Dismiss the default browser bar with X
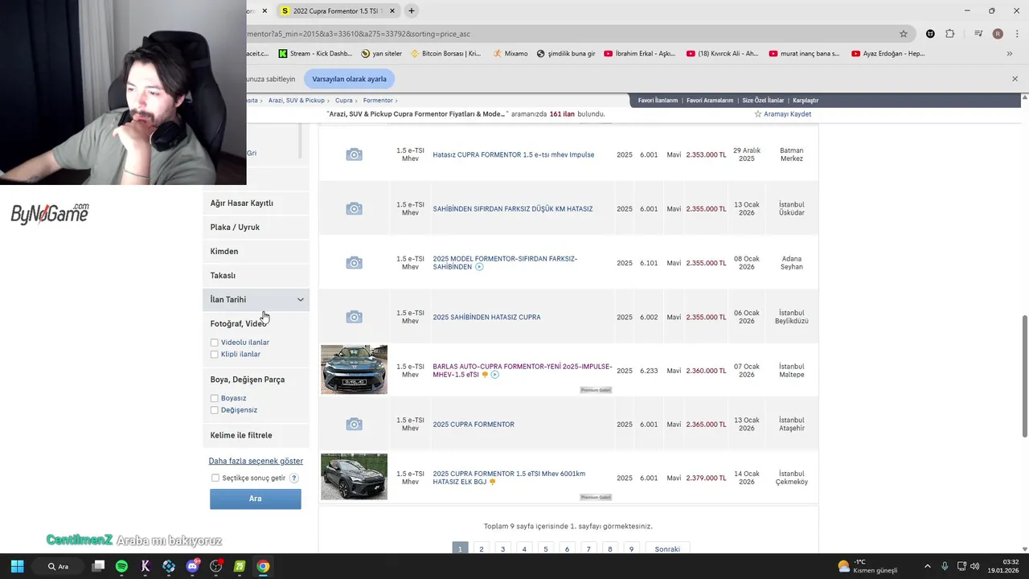Viewport: 1029px width, 579px height. 1015,79
